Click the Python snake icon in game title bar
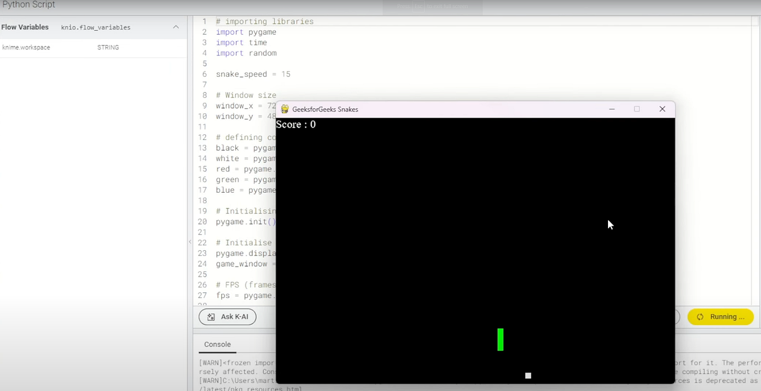The height and width of the screenshot is (391, 761). click(x=285, y=109)
